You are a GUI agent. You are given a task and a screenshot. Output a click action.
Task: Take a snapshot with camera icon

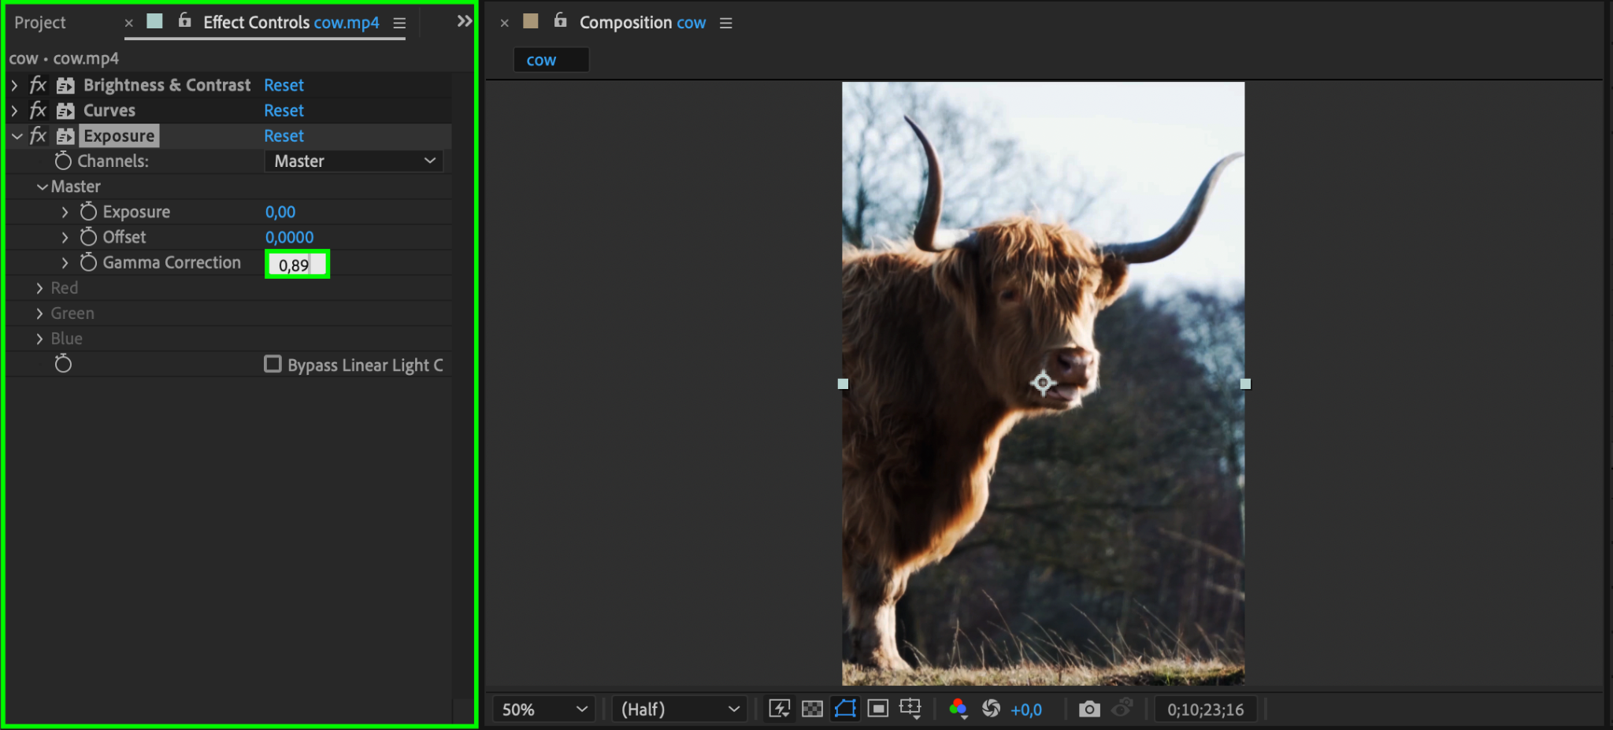pos(1089,709)
